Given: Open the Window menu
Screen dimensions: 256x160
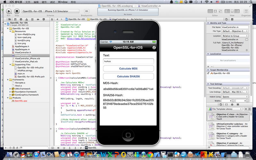Looking at the screenshot, I should tap(63, 2).
